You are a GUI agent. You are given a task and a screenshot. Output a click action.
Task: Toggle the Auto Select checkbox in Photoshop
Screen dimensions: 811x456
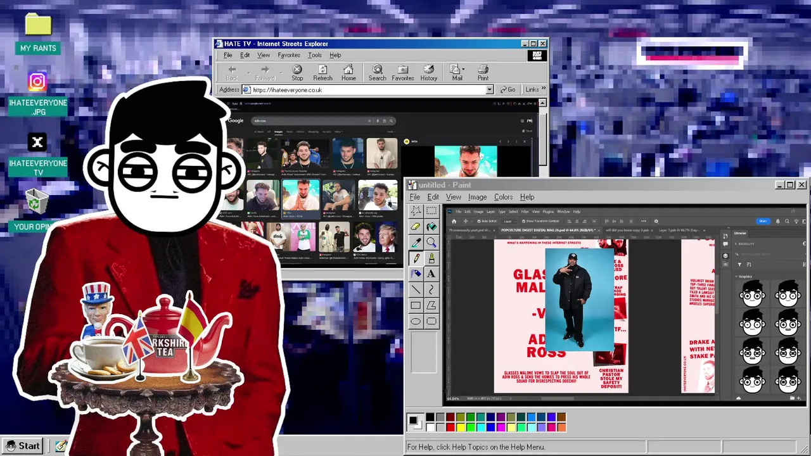[480, 221]
